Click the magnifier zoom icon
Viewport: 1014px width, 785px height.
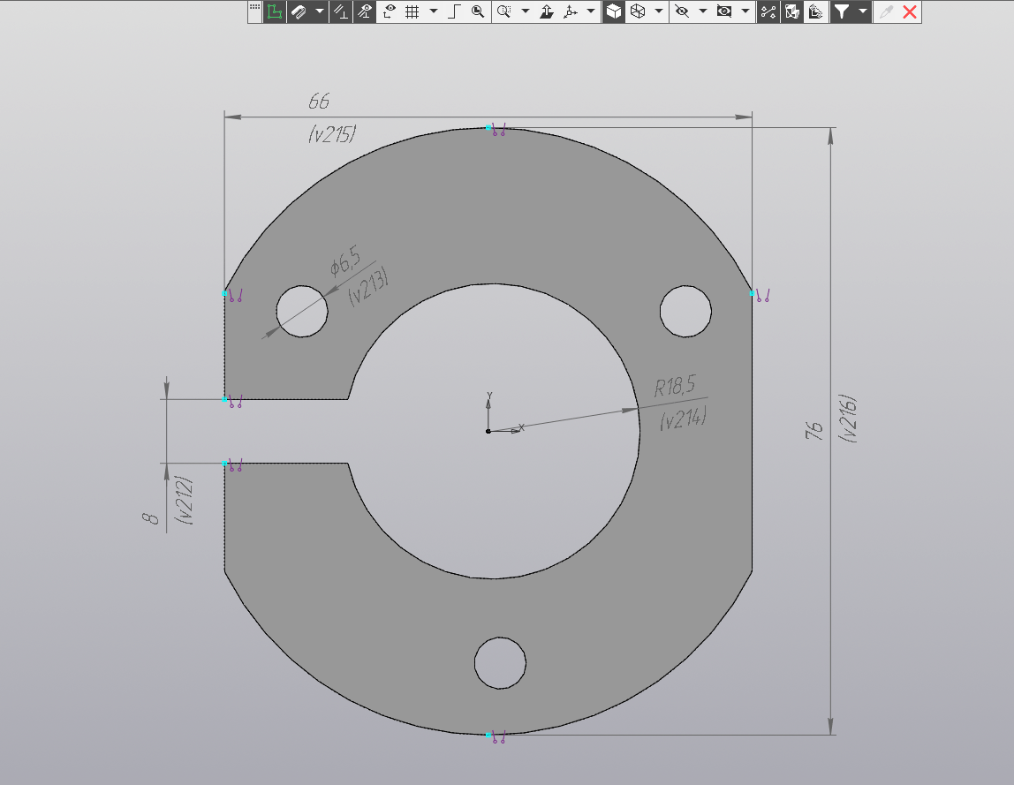478,11
